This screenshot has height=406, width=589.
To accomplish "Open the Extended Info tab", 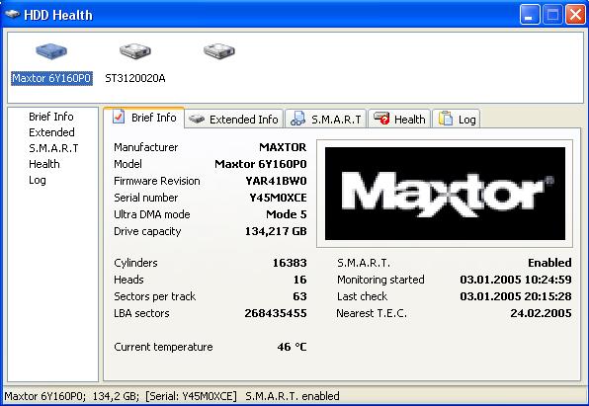I will pos(233,120).
